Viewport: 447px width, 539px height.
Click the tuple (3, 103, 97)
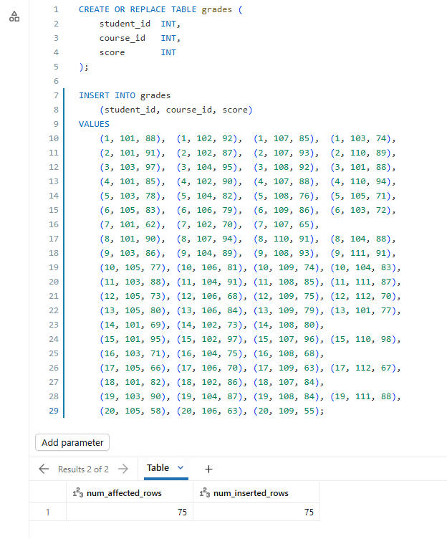130,167
